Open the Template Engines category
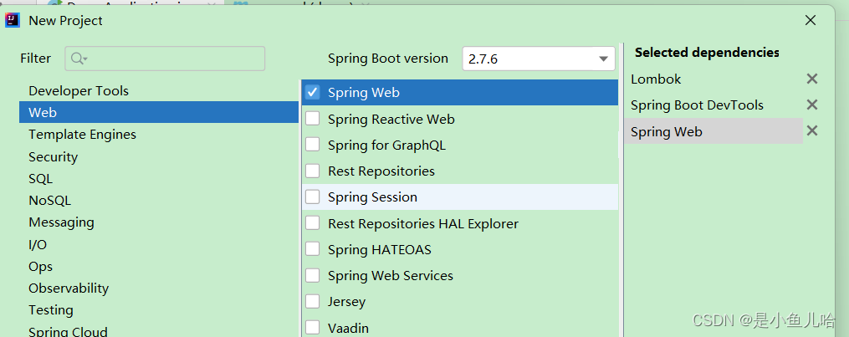Viewport: 849px width, 337px height. tap(82, 135)
